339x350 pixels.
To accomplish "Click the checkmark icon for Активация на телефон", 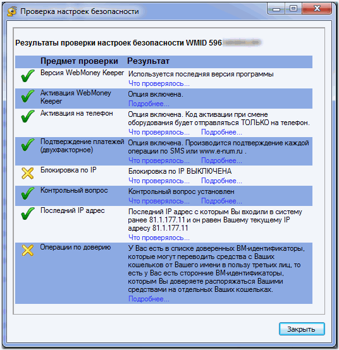I will click(x=28, y=116).
